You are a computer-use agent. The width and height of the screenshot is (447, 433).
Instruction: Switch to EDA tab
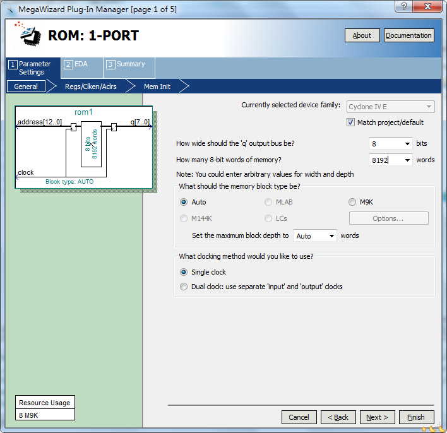point(82,68)
